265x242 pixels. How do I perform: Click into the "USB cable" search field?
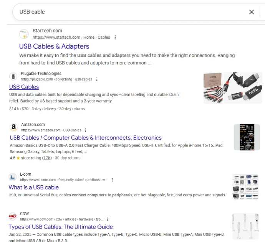coord(127,12)
